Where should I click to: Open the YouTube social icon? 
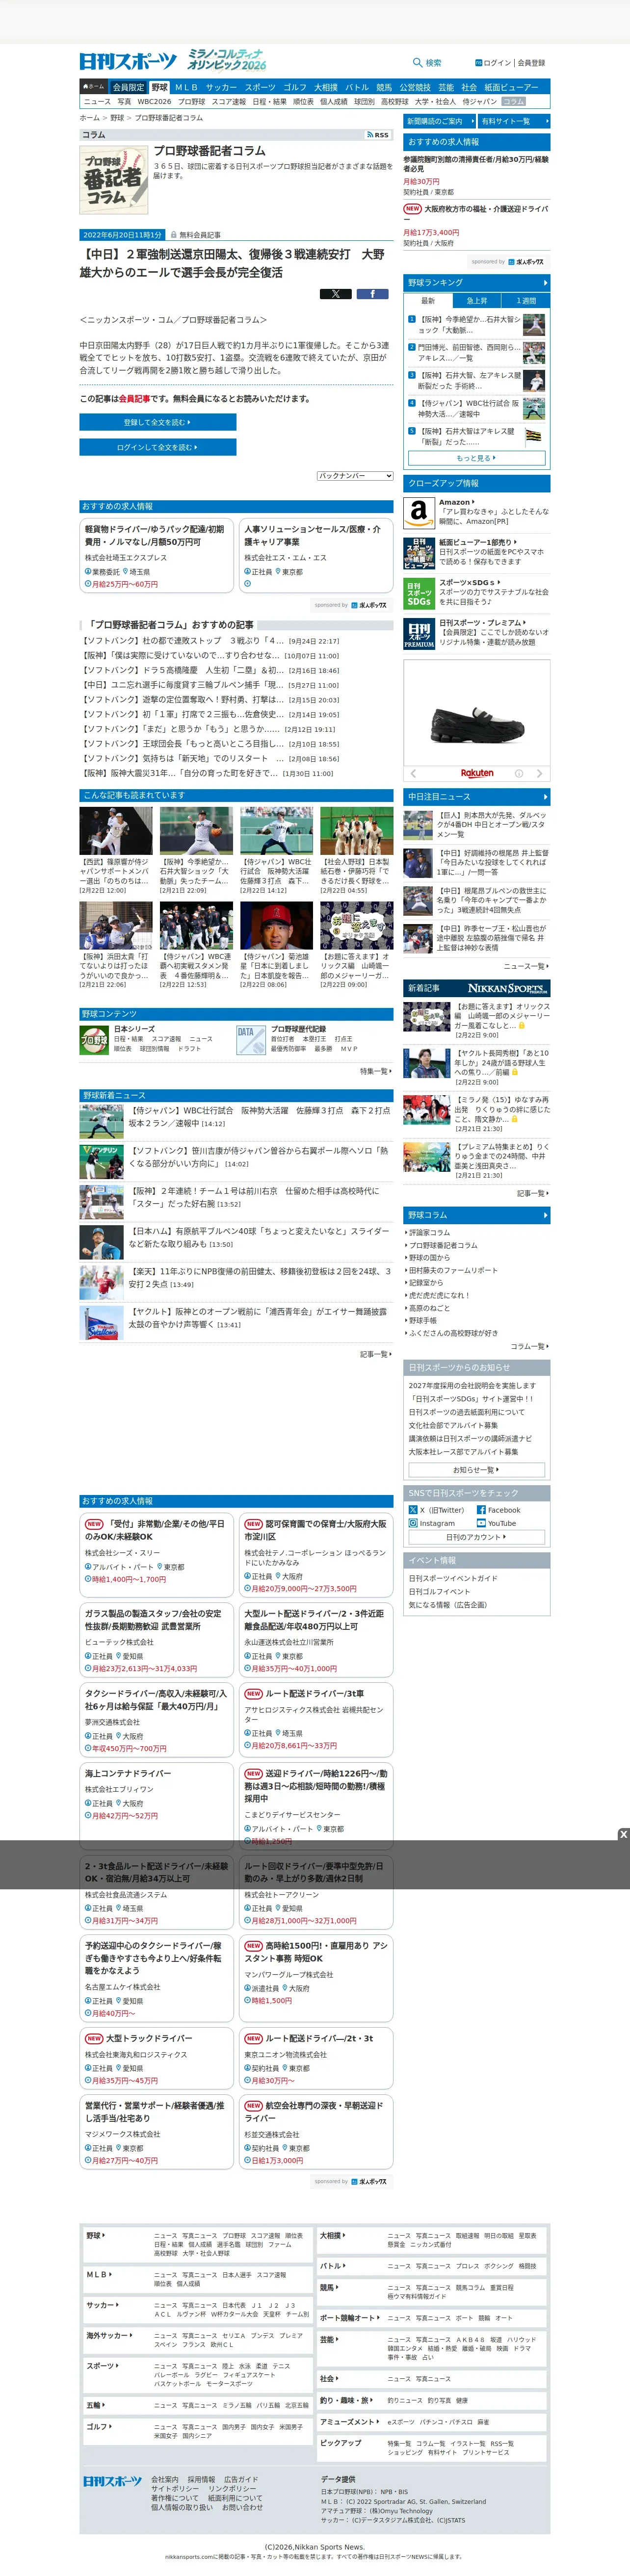tap(481, 1523)
